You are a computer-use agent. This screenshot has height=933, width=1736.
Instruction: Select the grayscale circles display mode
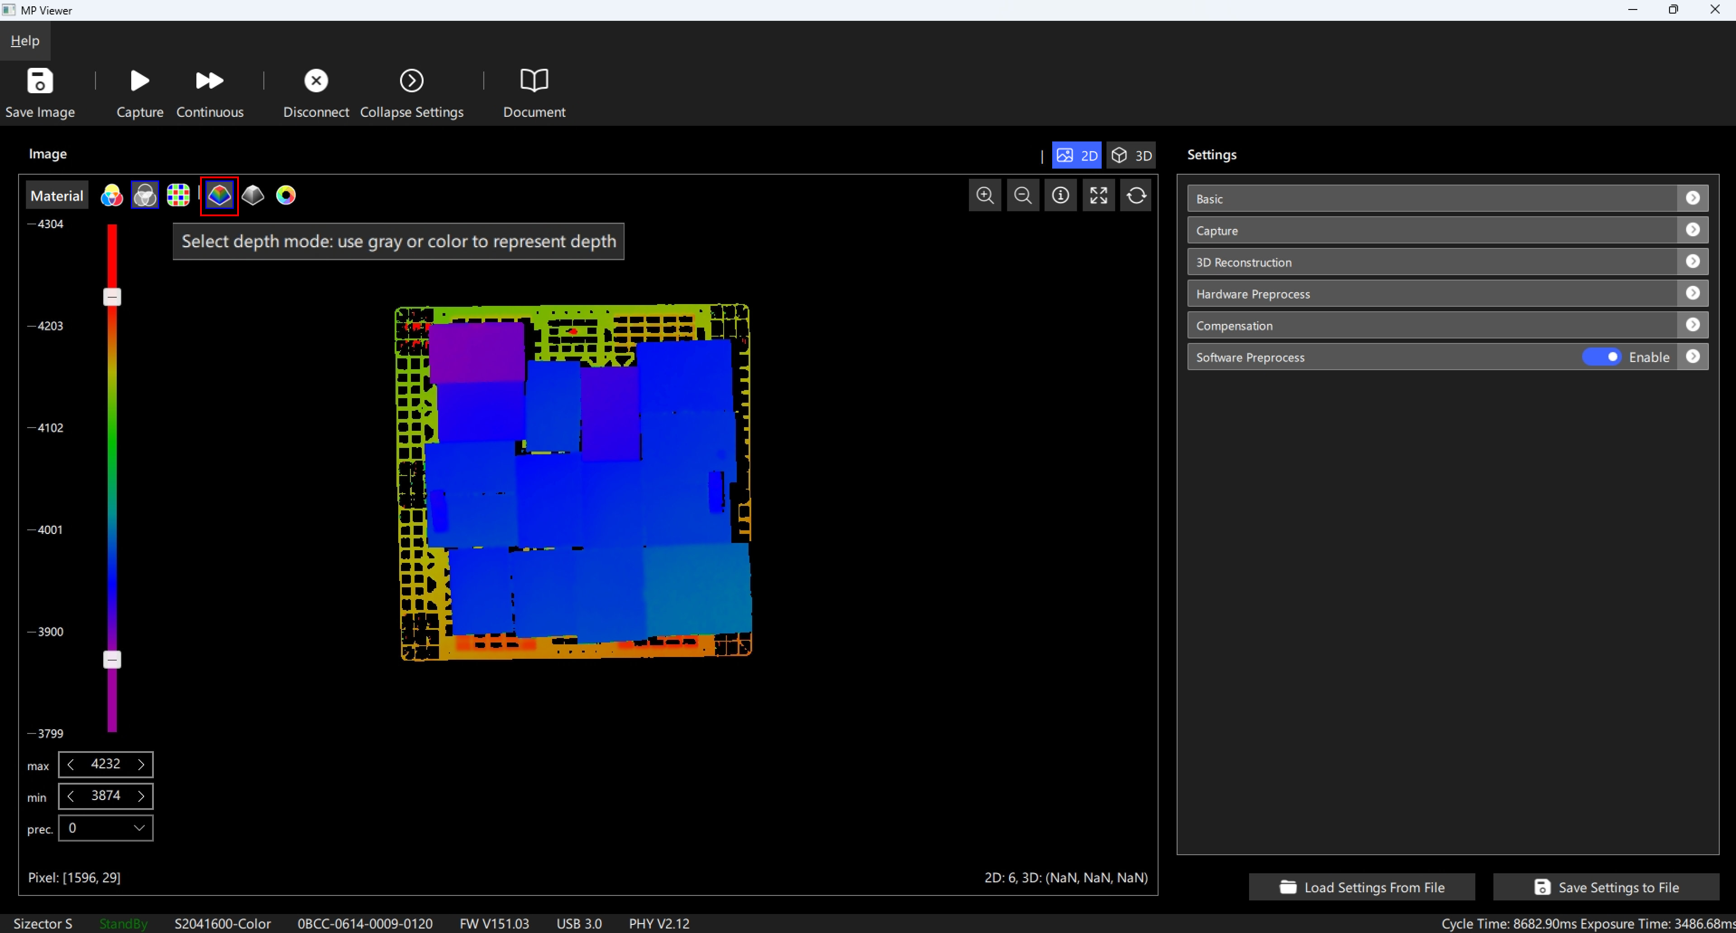tap(145, 195)
